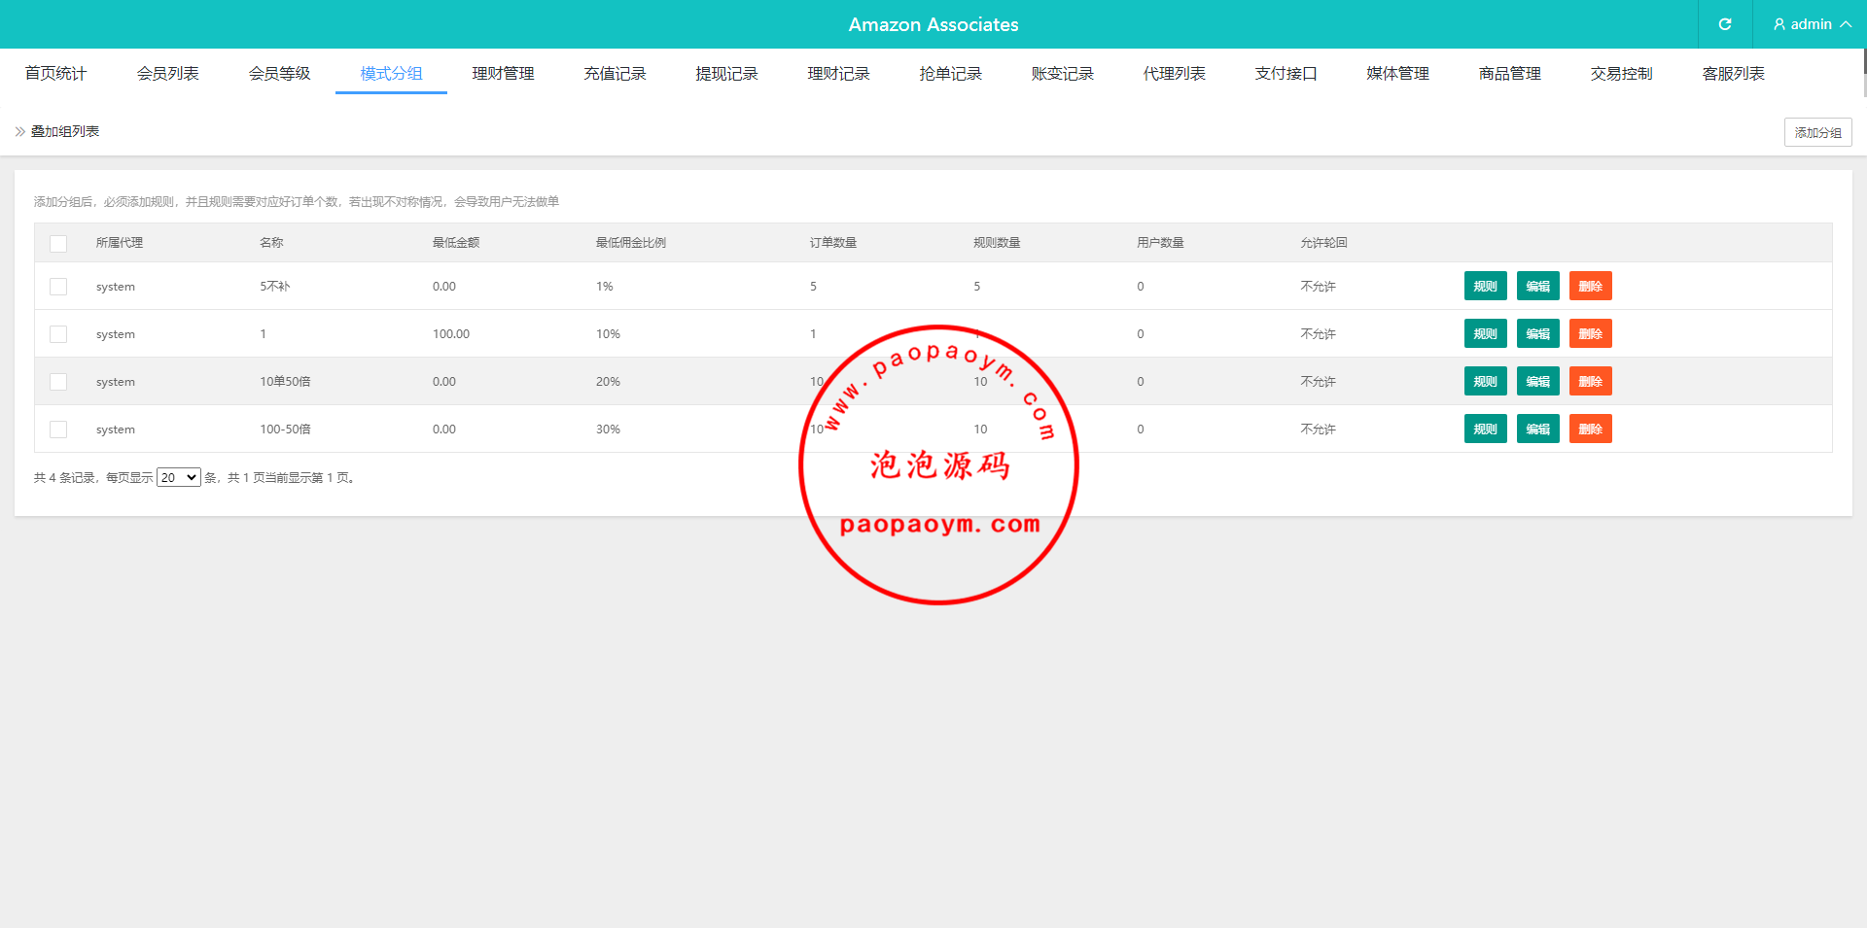Toggle the select-all checkbox in table header
Viewport: 1867px width, 928px height.
(58, 243)
